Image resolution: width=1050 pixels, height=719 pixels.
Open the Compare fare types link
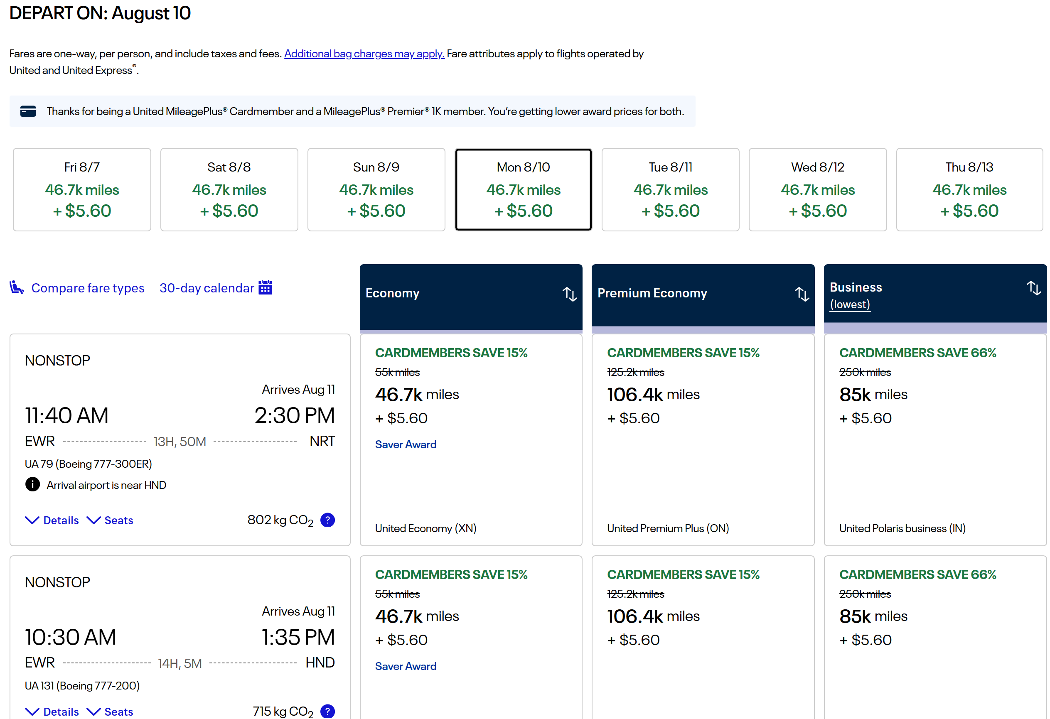click(88, 288)
